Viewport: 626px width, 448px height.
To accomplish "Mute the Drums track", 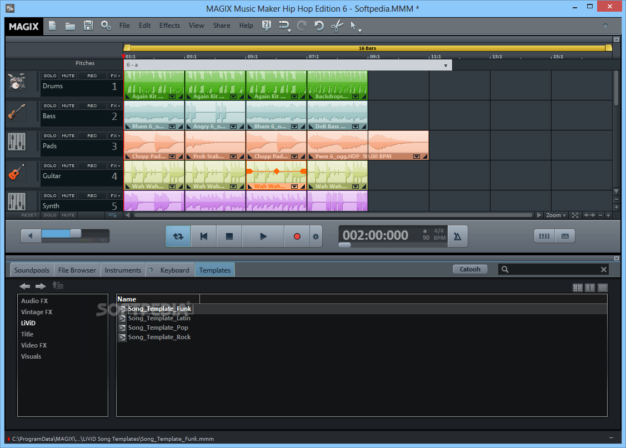I will click(68, 76).
